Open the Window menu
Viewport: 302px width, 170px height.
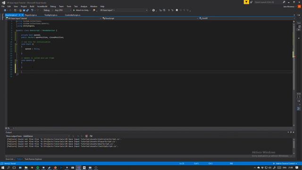[93, 6]
